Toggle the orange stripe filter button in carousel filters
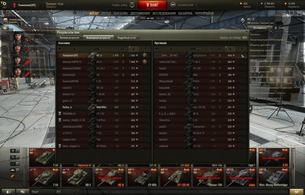Image resolution: width=305 pixels, height=195 pixels. click(x=12, y=176)
